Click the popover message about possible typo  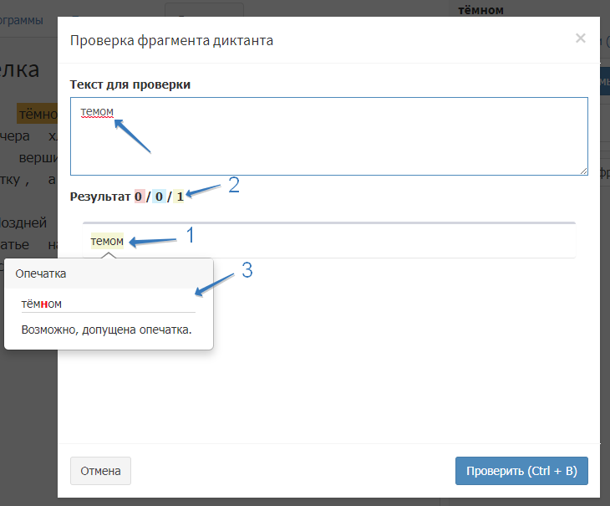(106, 330)
